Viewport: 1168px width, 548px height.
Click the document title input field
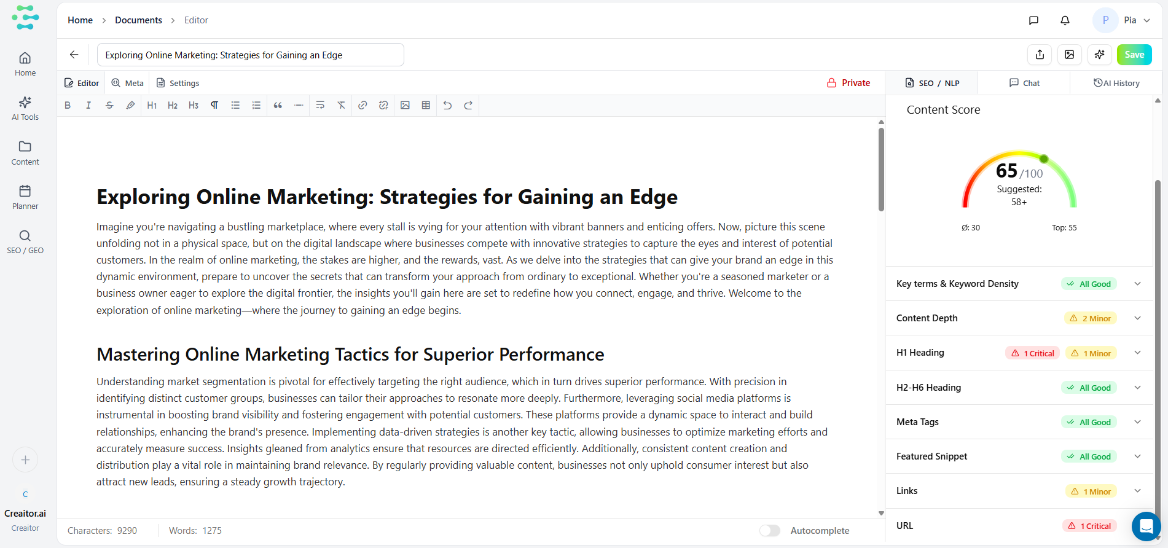pos(250,55)
